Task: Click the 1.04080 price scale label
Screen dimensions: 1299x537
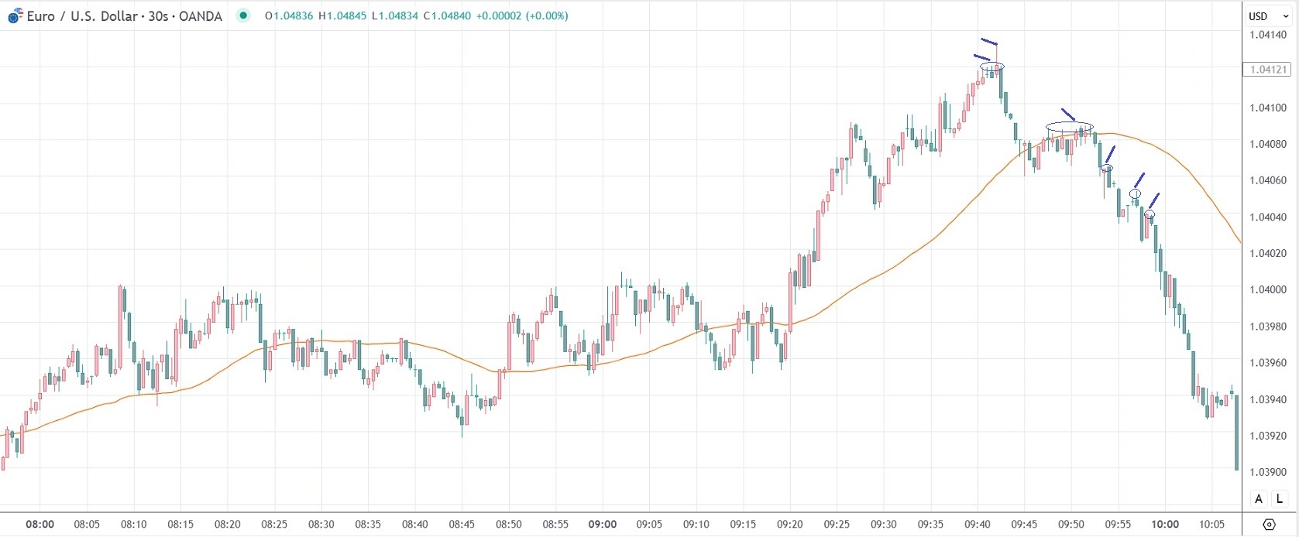Action: tap(1268, 144)
